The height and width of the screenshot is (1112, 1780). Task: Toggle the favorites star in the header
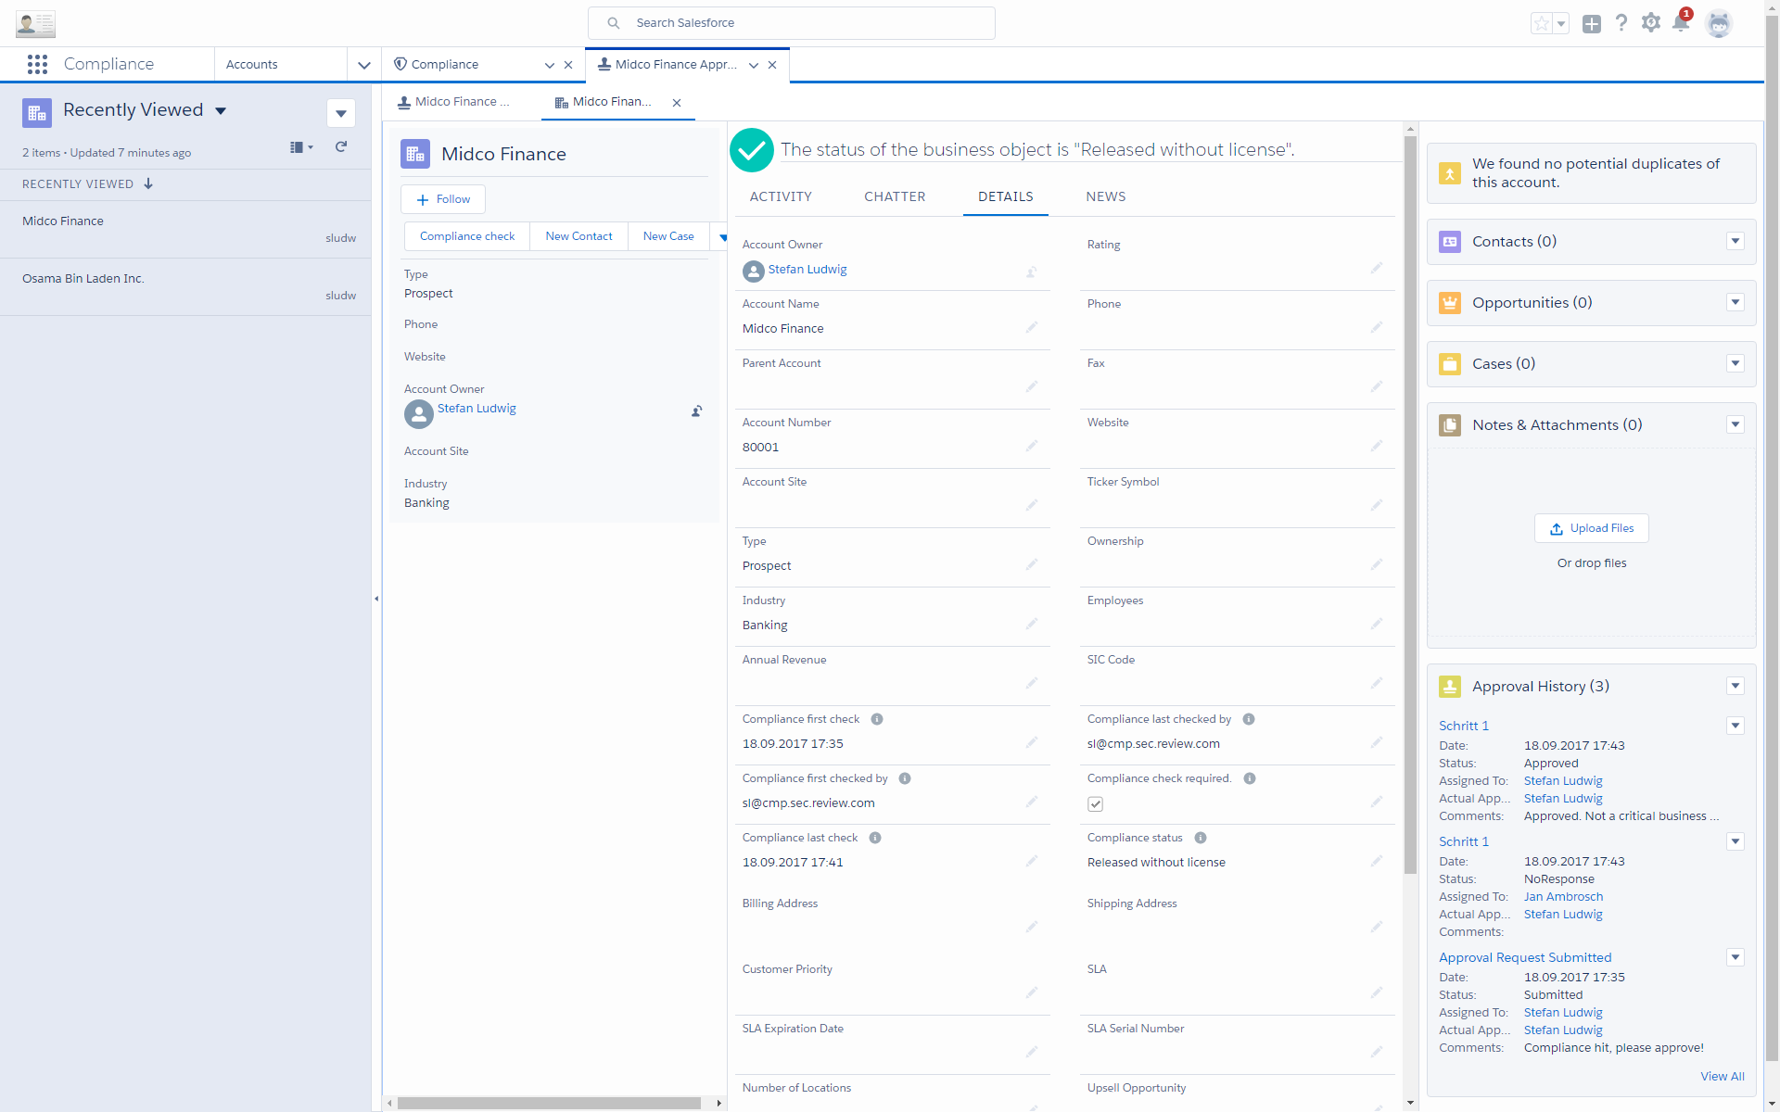1542,22
